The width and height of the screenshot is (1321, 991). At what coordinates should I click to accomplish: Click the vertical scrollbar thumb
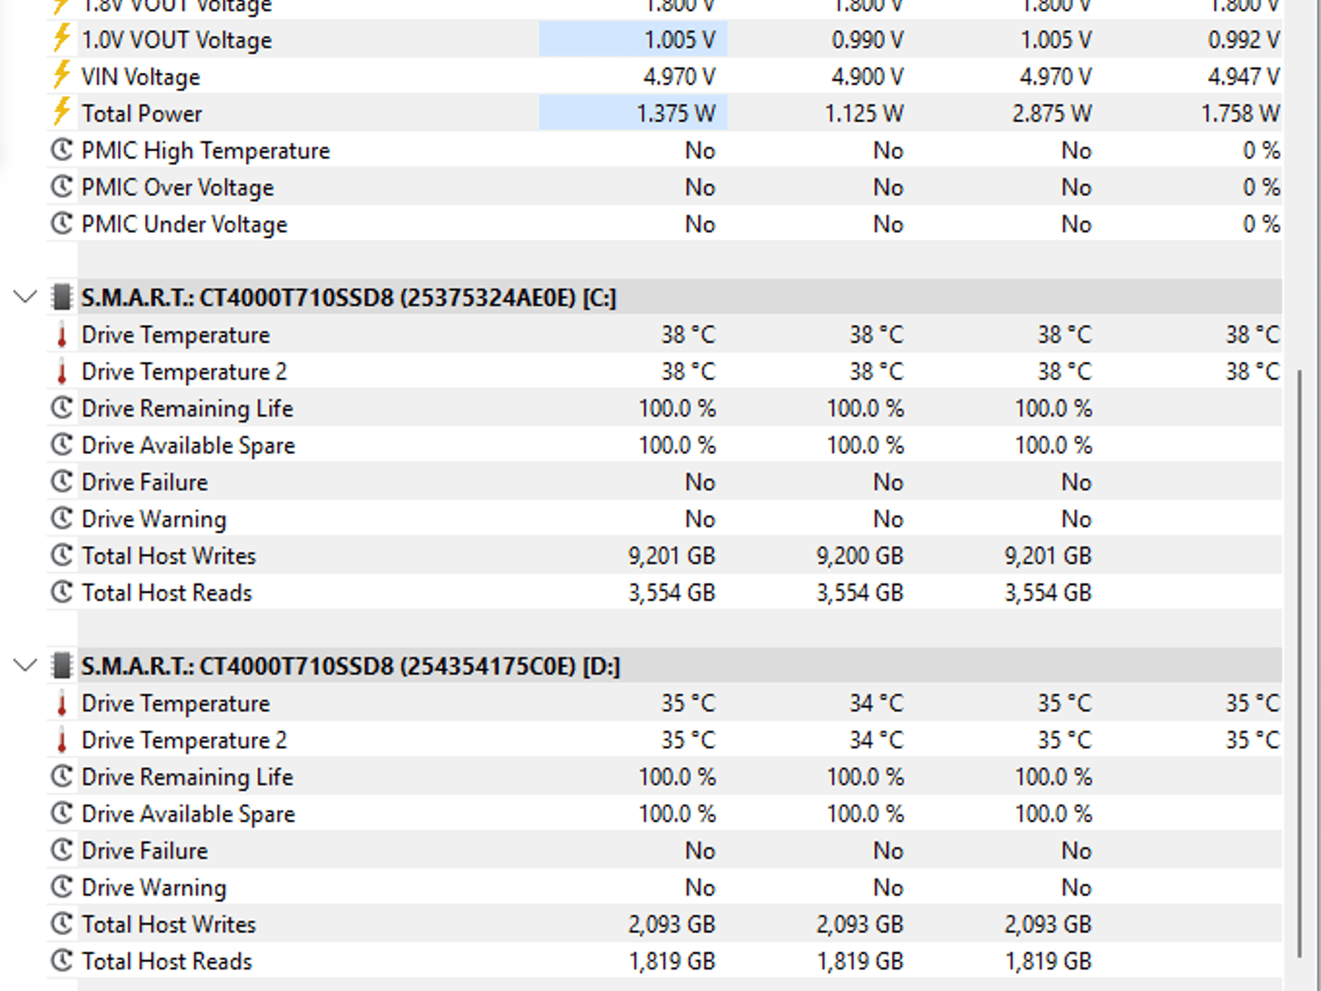click(x=1299, y=663)
